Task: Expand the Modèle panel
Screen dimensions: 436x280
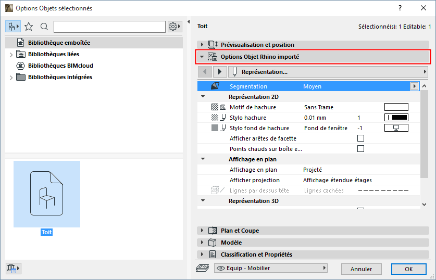Action: click(x=202, y=243)
